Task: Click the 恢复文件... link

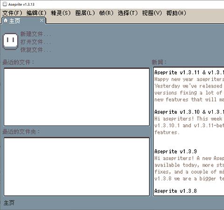Action: coord(35,50)
